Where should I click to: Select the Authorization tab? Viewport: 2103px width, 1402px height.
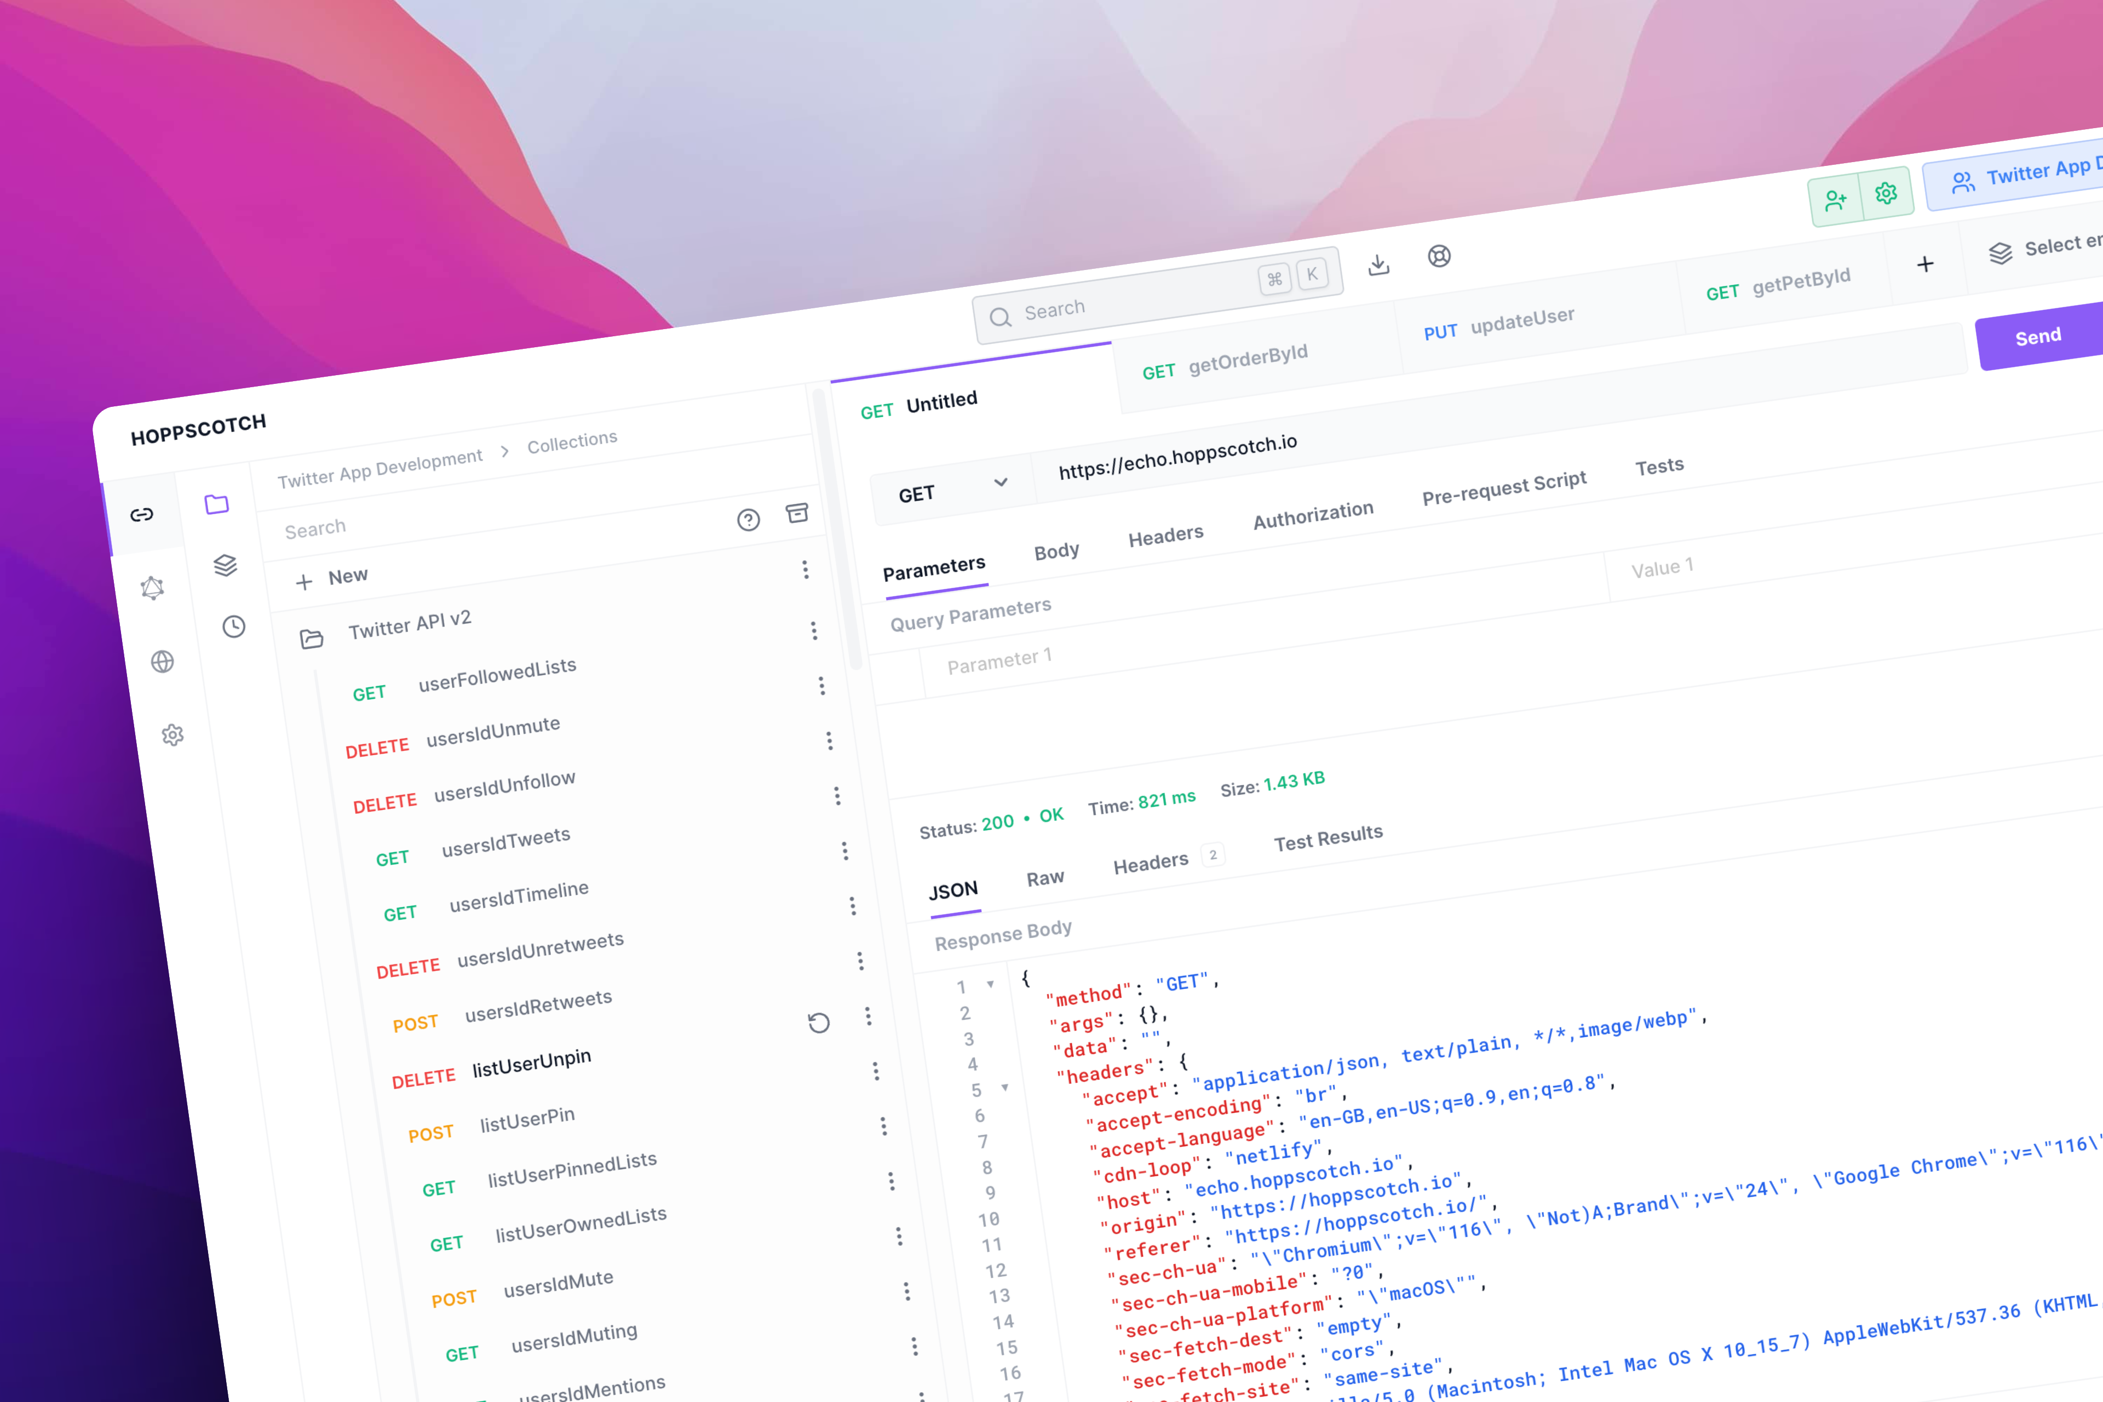point(1313,514)
